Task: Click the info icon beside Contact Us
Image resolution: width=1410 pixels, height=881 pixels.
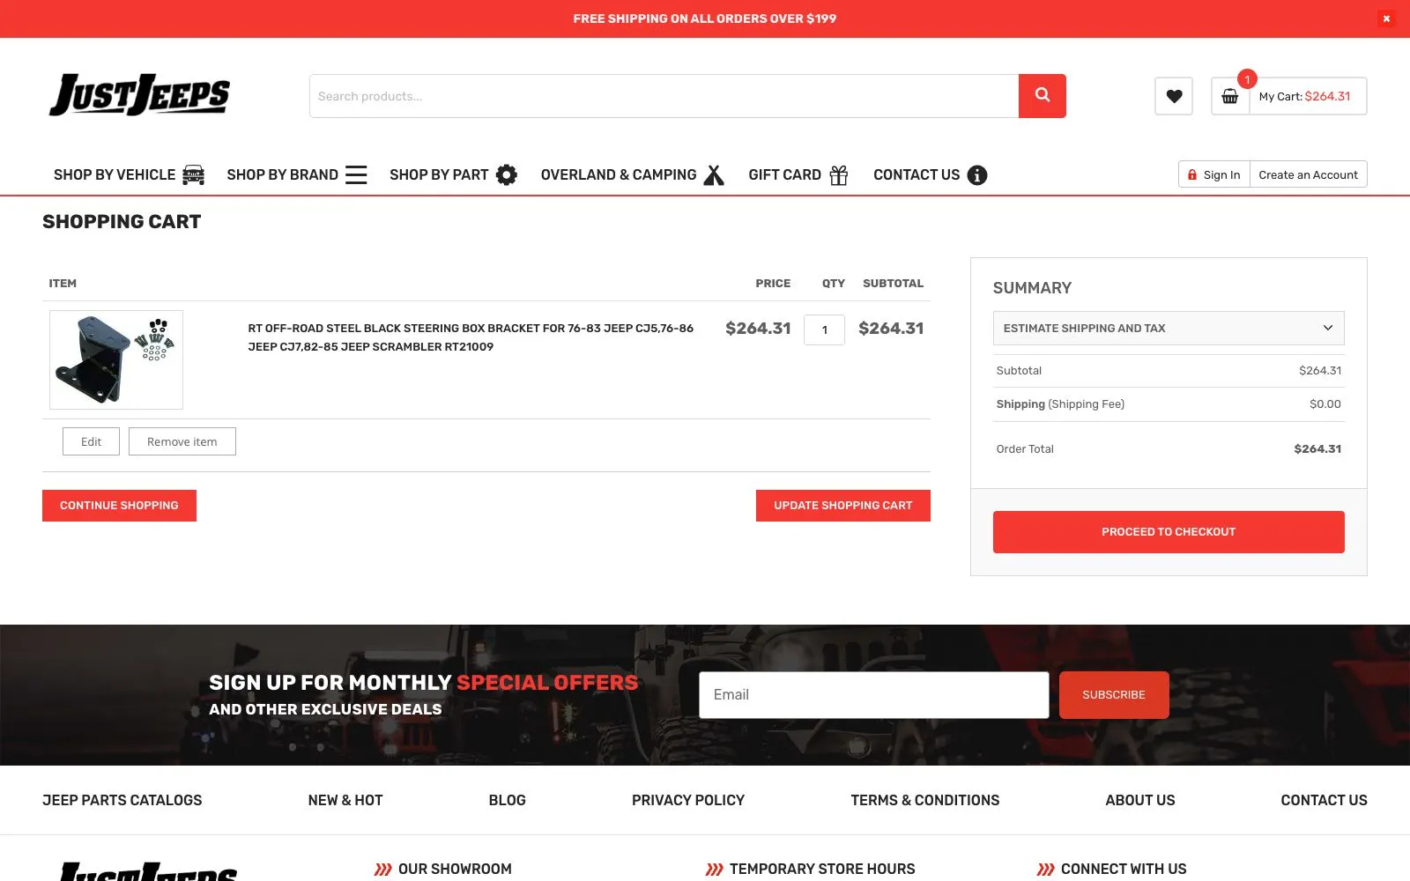Action: point(977,174)
